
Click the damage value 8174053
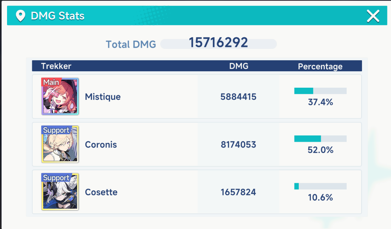click(x=238, y=144)
